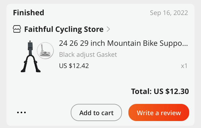Click the Sep 16, 2022 order date
Viewport: 201px width, 128px height.
[x=169, y=13]
